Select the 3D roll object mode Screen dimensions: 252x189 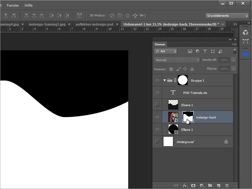coord(120,15)
